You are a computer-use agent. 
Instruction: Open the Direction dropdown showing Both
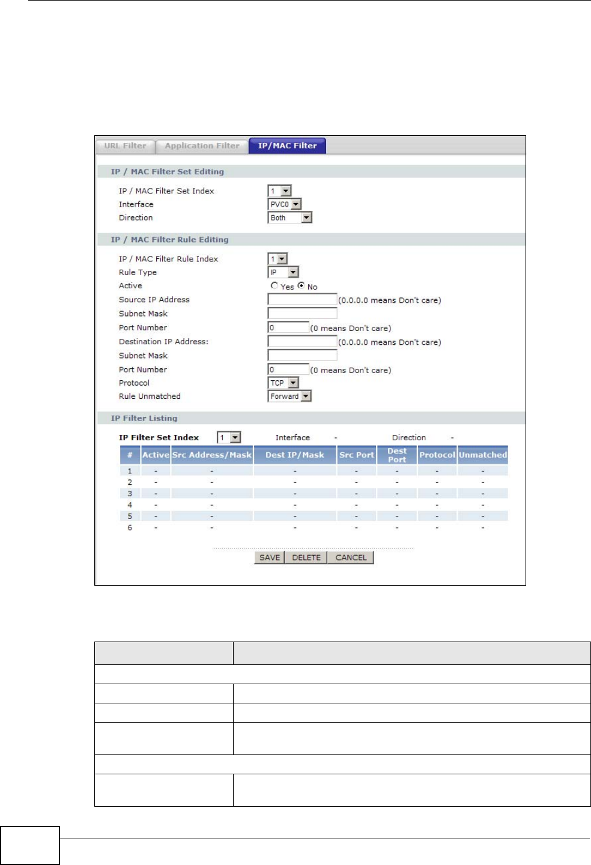(x=290, y=217)
